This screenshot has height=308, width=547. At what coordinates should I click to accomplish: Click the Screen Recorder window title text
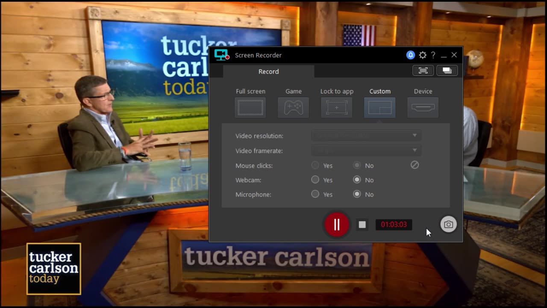click(258, 55)
